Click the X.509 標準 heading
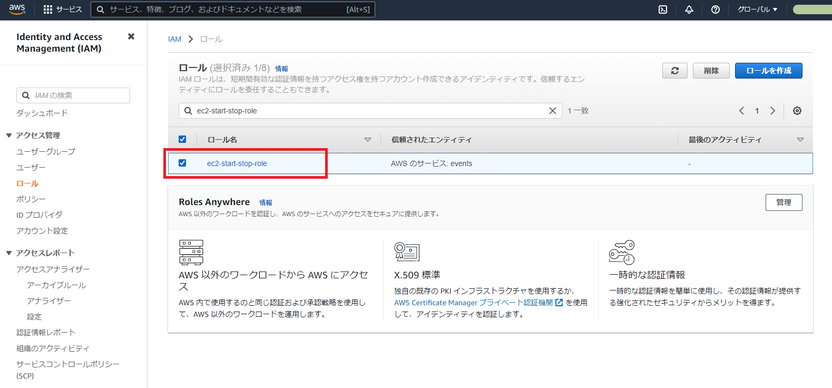This screenshot has width=832, height=388. (417, 275)
